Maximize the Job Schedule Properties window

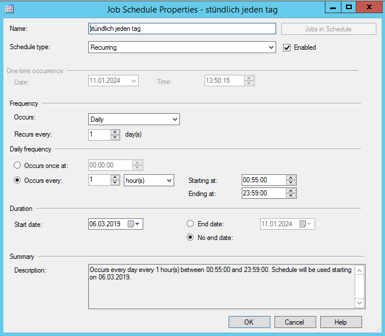(349, 7)
